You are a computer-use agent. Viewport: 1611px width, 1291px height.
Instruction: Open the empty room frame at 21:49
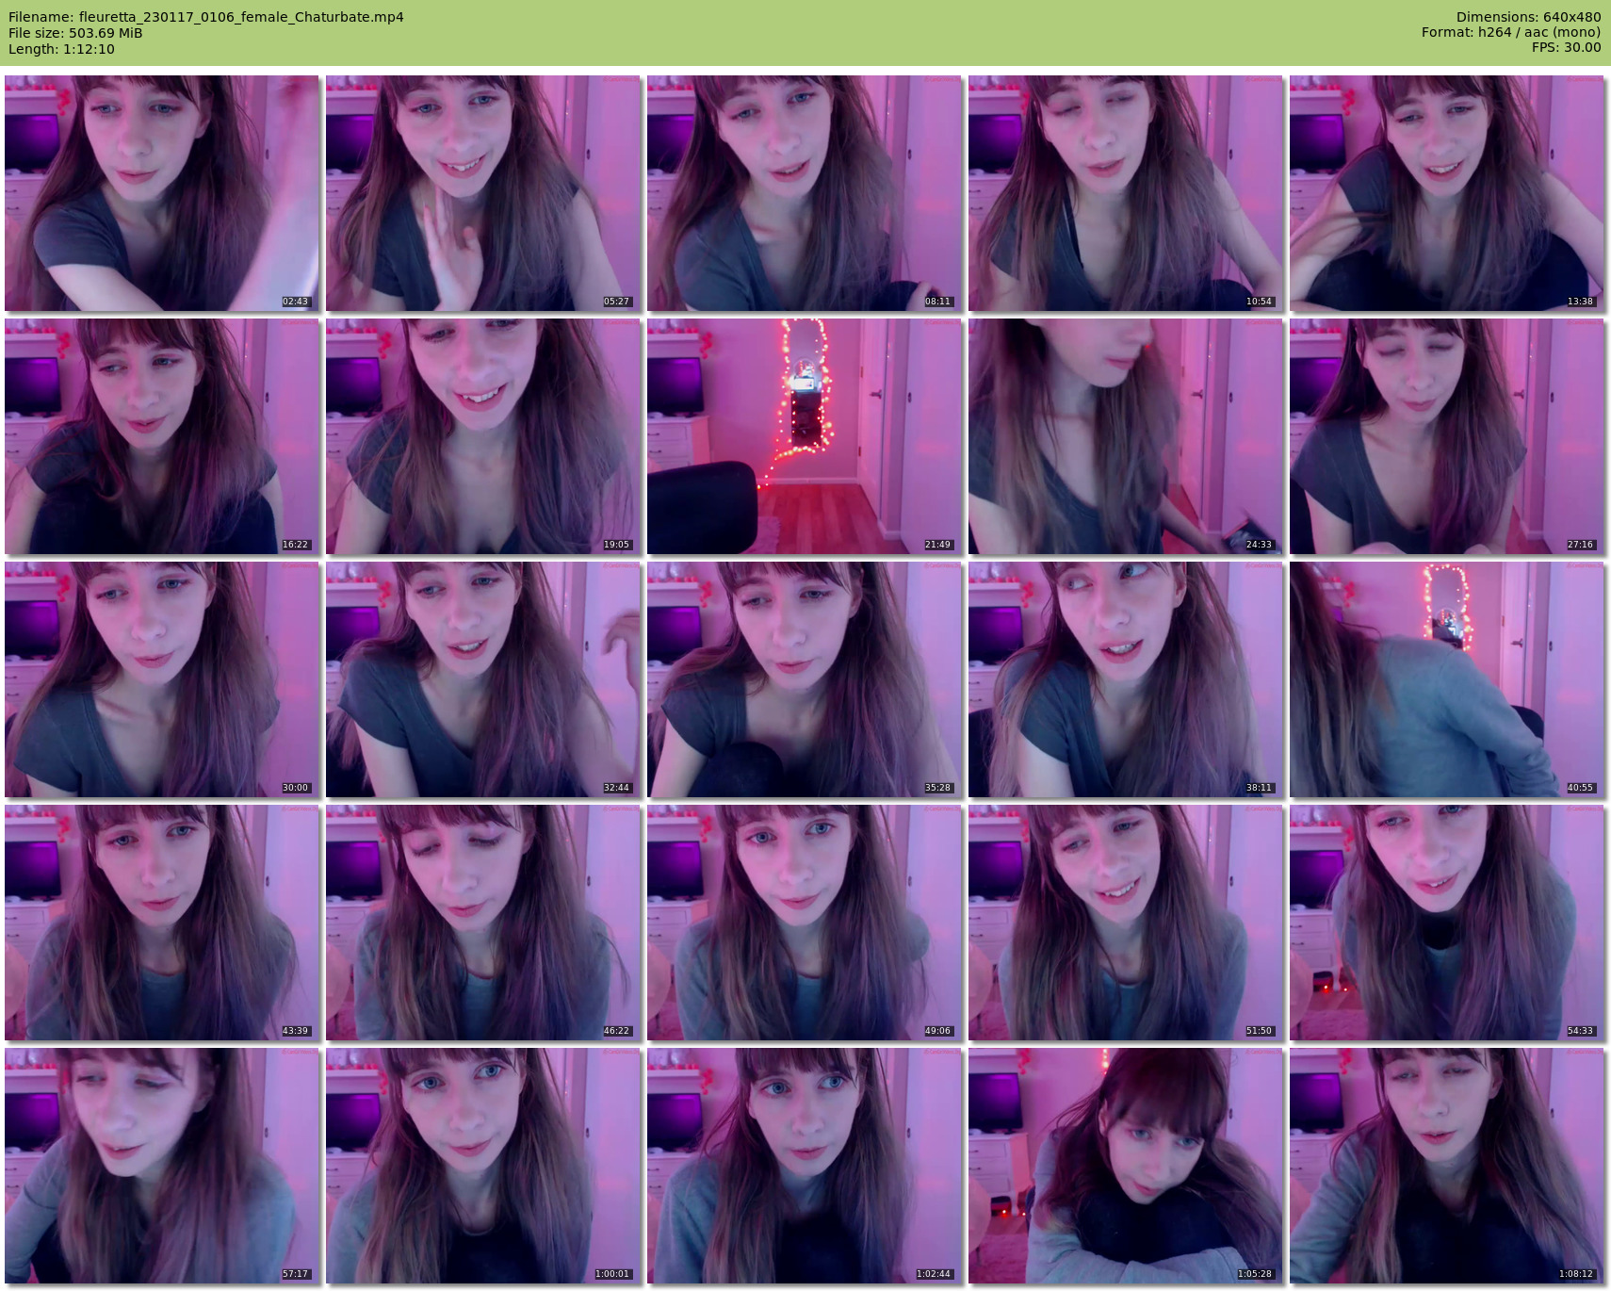click(x=805, y=436)
